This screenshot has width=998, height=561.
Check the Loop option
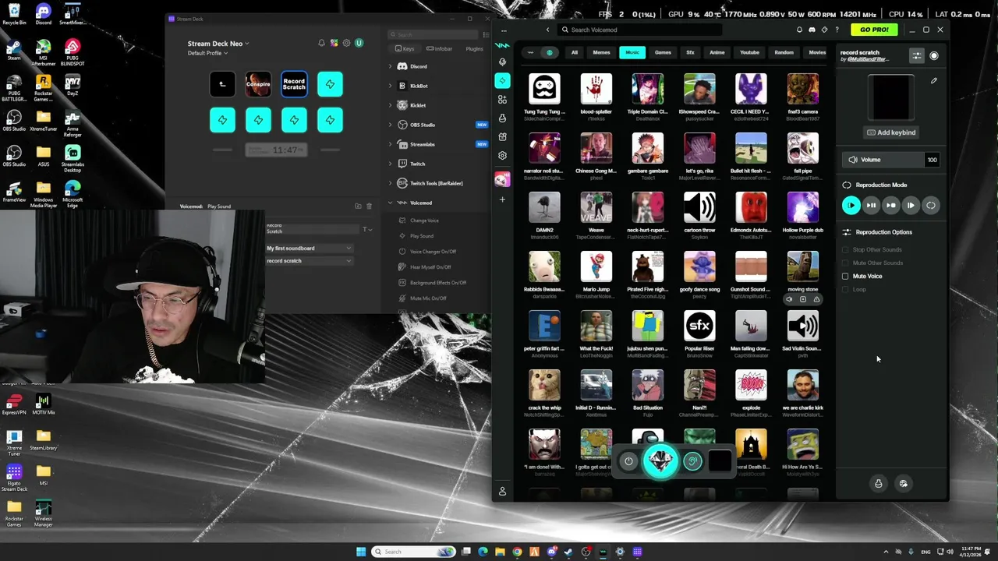tap(845, 289)
